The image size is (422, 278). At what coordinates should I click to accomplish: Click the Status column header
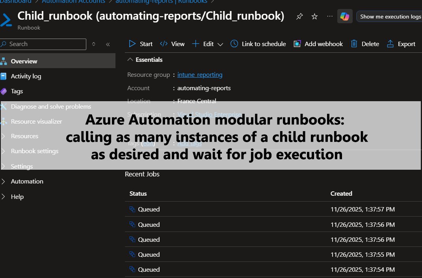click(x=138, y=194)
